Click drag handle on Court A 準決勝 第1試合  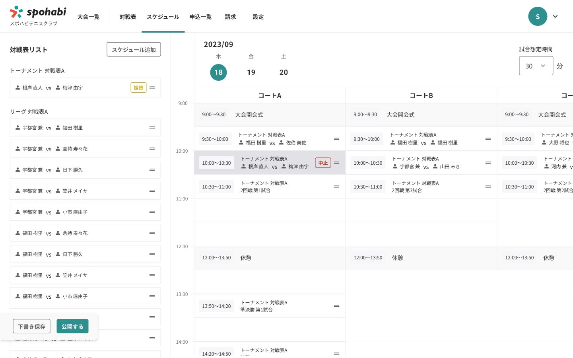[336, 306]
